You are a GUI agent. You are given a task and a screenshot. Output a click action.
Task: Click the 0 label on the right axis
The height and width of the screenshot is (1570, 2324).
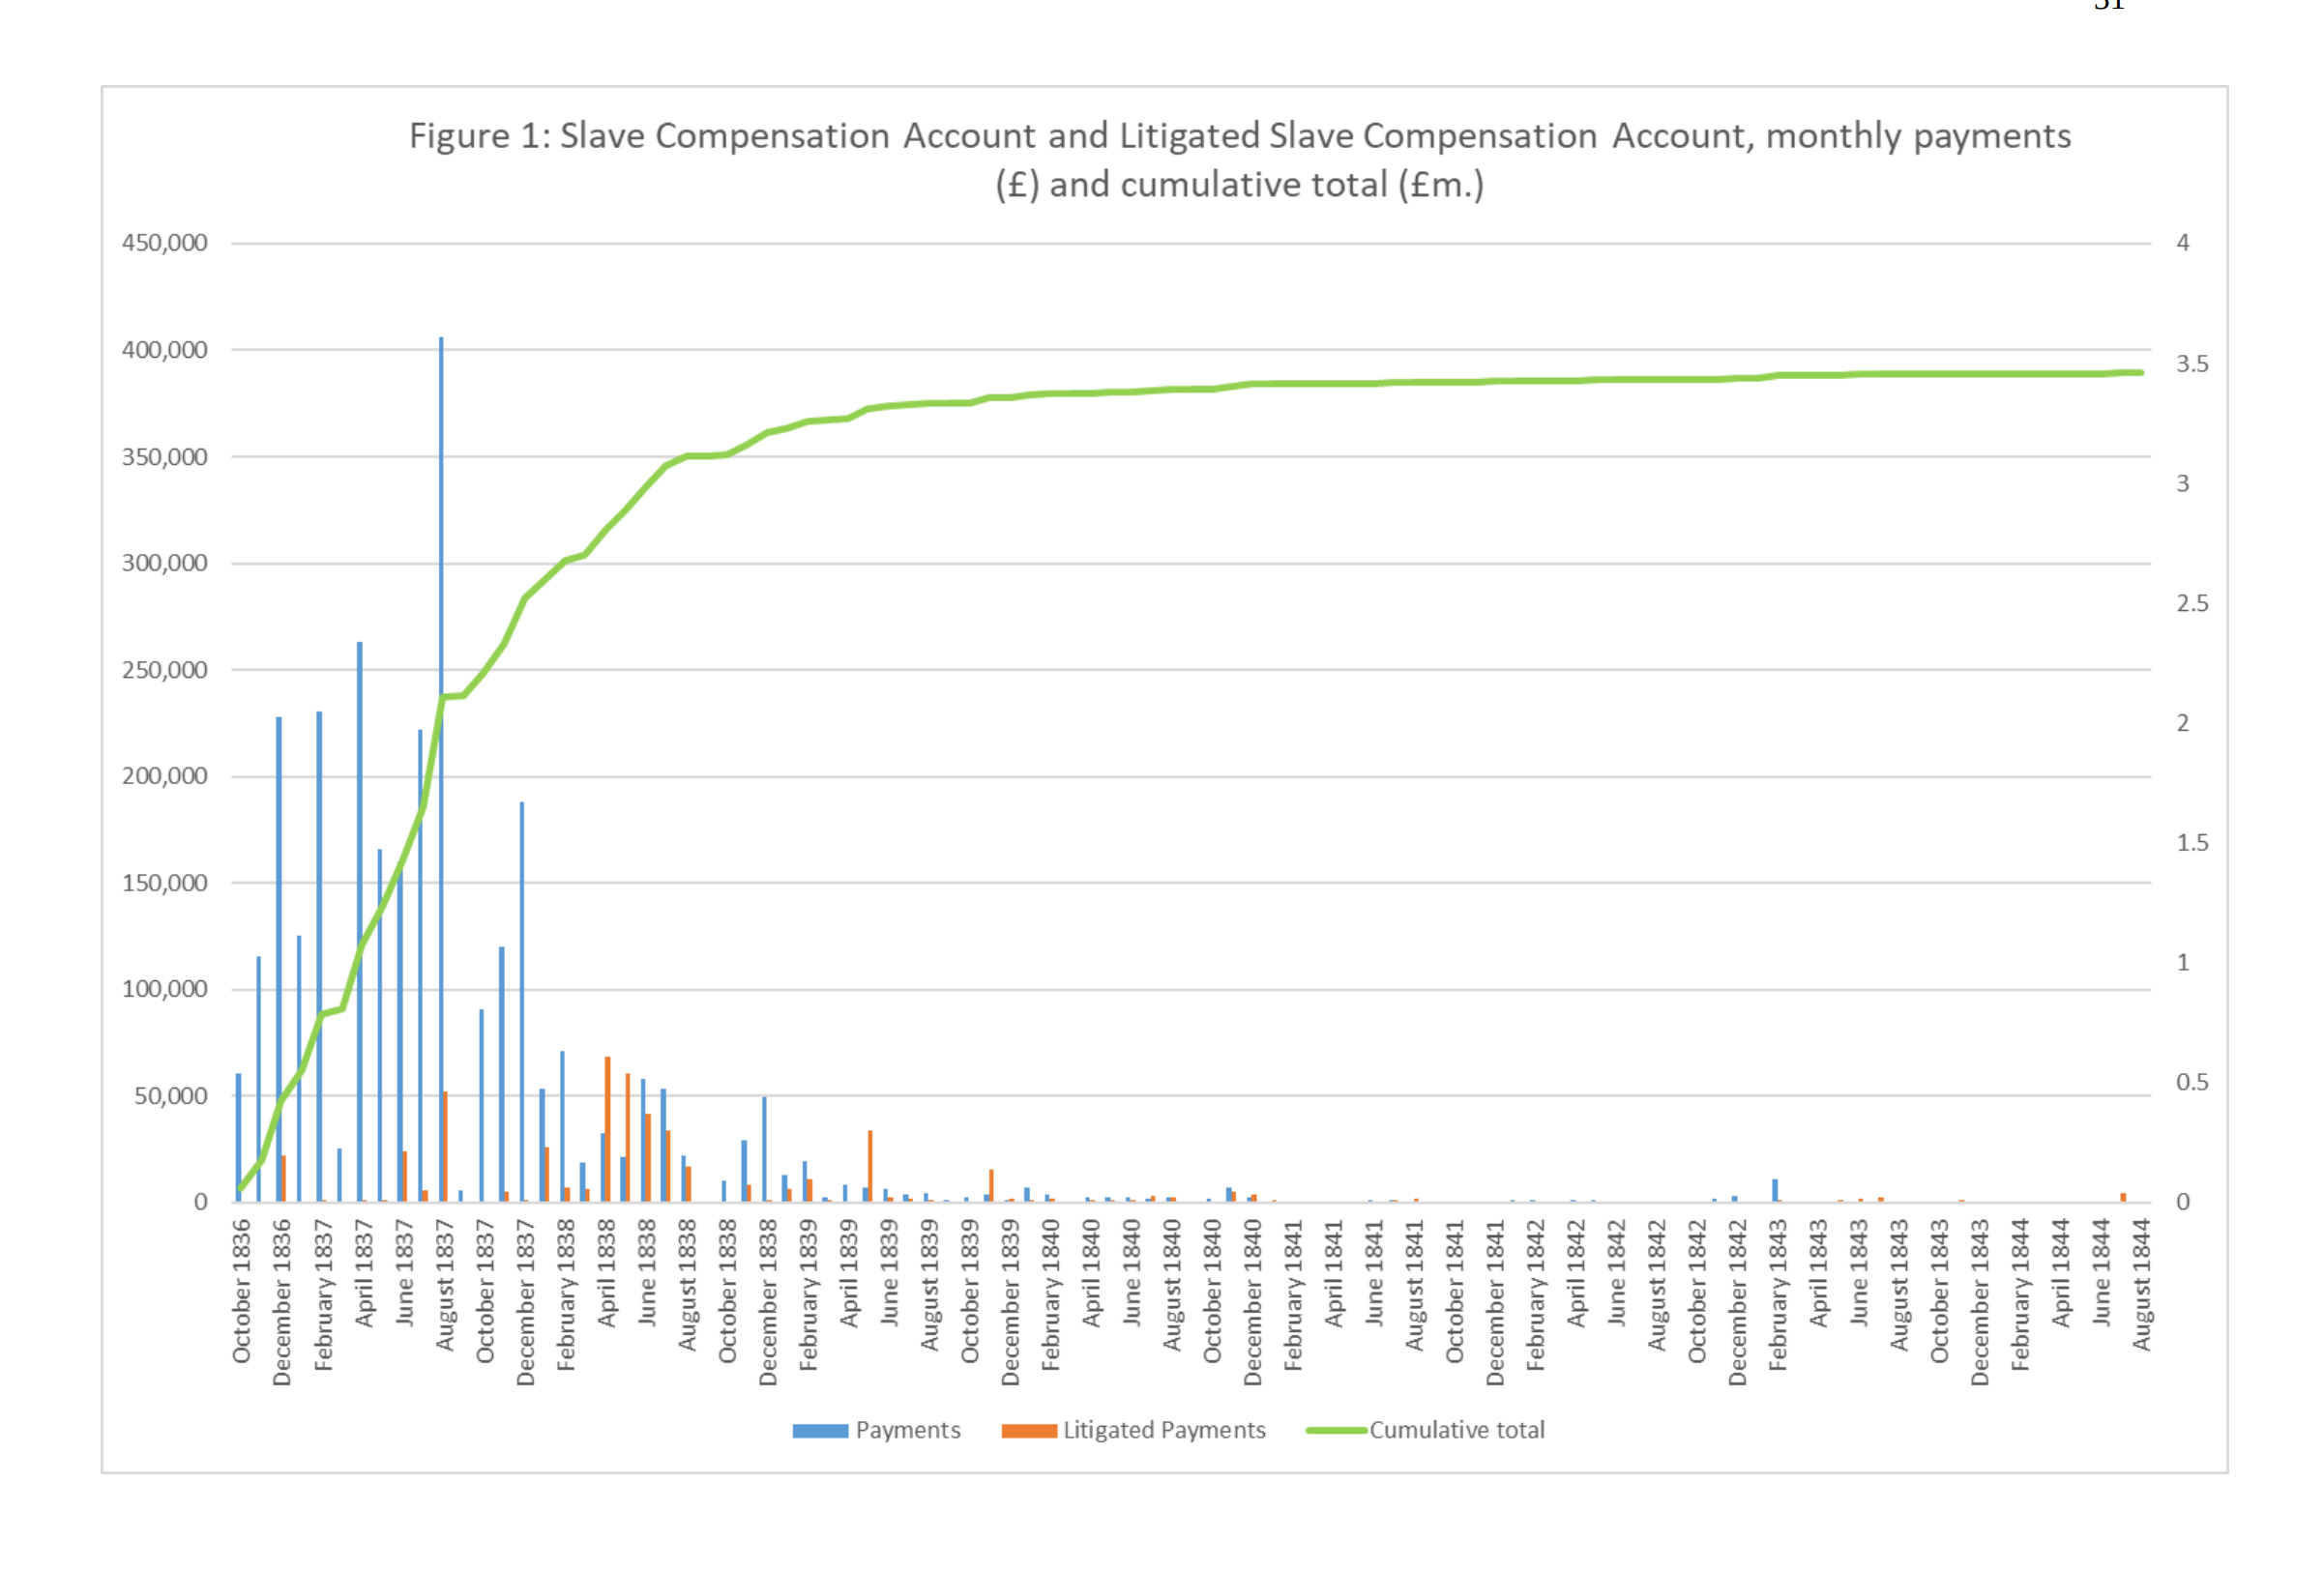(2183, 1203)
